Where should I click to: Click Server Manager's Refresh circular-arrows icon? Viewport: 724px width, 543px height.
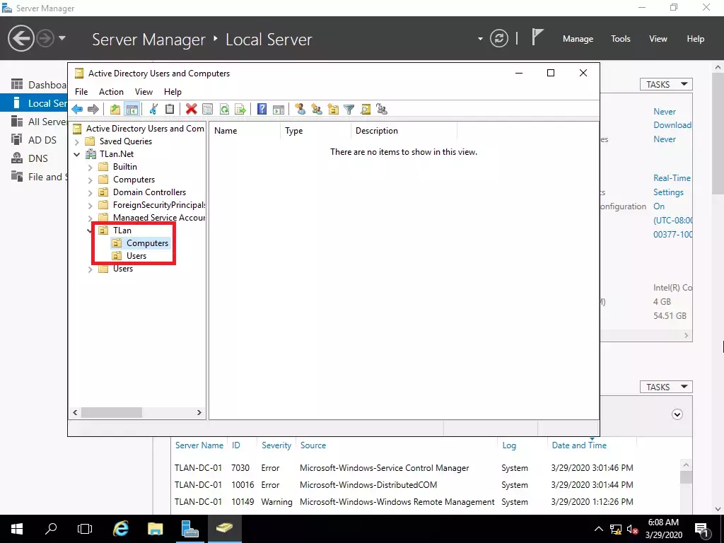point(498,38)
